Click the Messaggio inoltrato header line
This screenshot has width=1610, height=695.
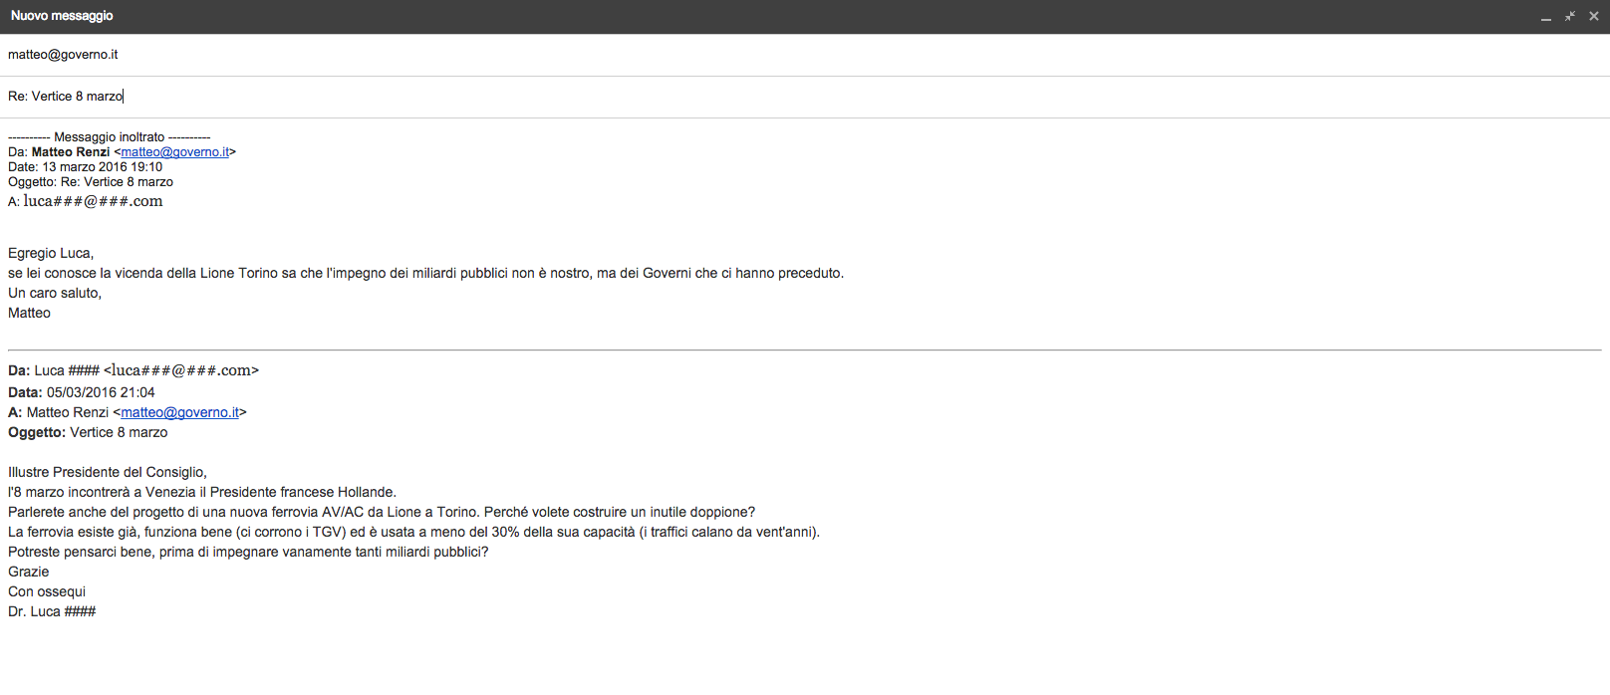pyautogui.click(x=110, y=137)
